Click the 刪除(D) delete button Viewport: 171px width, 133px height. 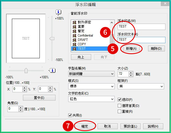[156, 49]
